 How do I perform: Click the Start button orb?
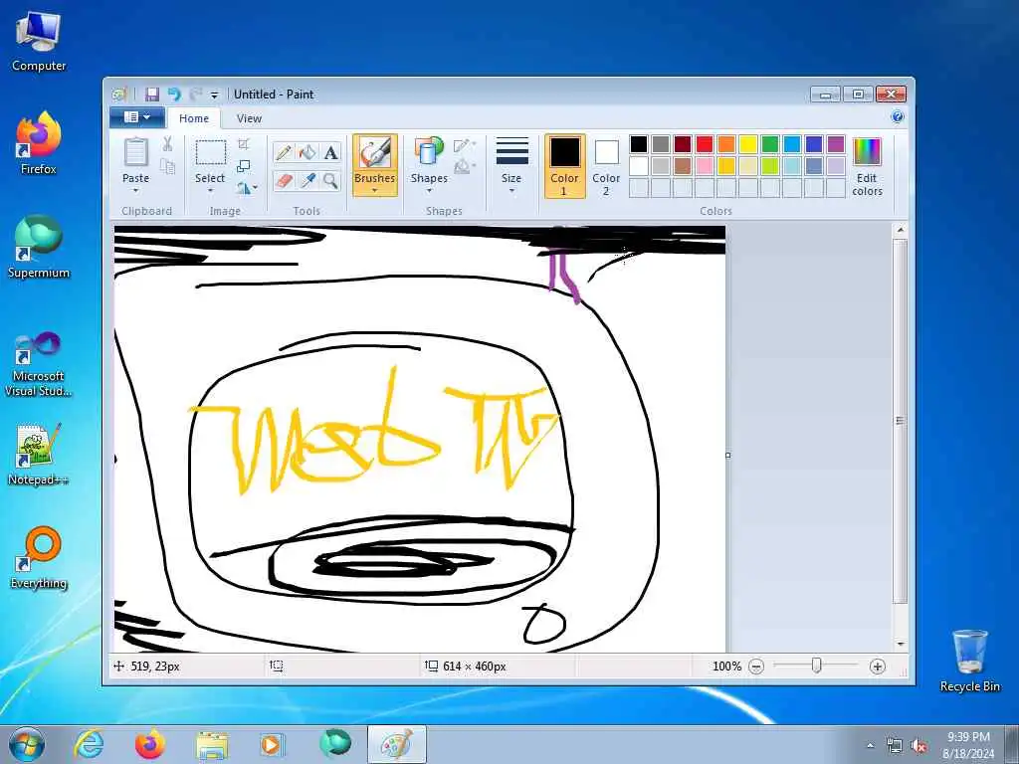point(27,744)
